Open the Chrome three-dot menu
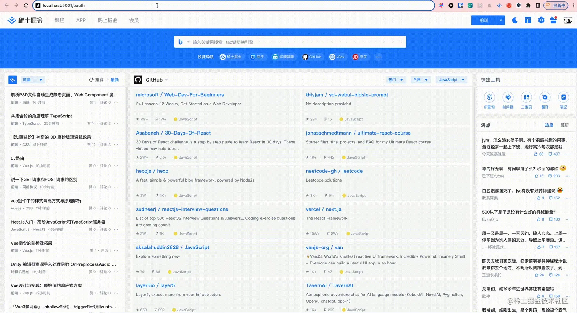The width and height of the screenshot is (577, 313). click(x=573, y=5)
